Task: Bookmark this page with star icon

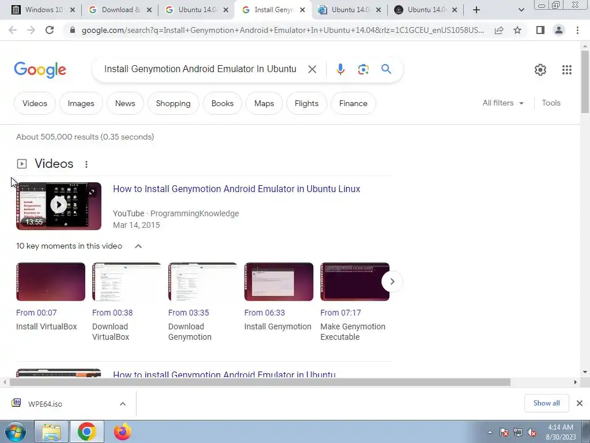Action: [517, 30]
